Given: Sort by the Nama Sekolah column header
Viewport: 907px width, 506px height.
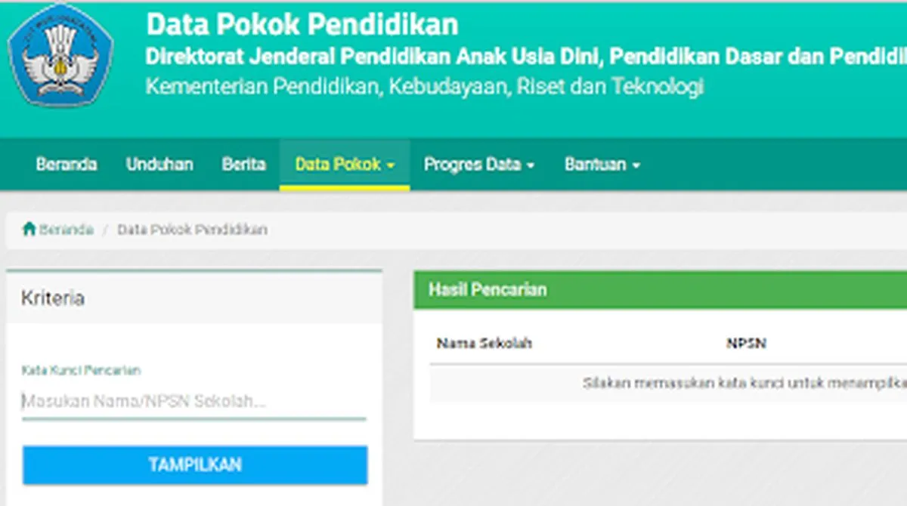Looking at the screenshot, I should tap(484, 343).
